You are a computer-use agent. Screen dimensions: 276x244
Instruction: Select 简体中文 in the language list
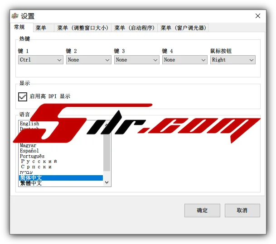pos(61,178)
